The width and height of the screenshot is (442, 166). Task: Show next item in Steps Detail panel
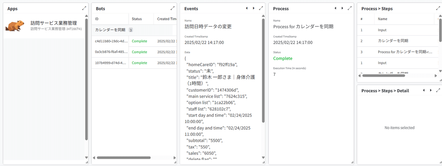(x=431, y=90)
